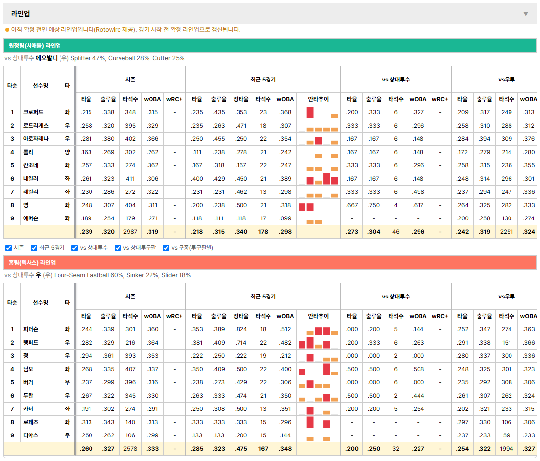Collapse the 라인업 panel with the arrow
540x461 pixels.
[526, 14]
